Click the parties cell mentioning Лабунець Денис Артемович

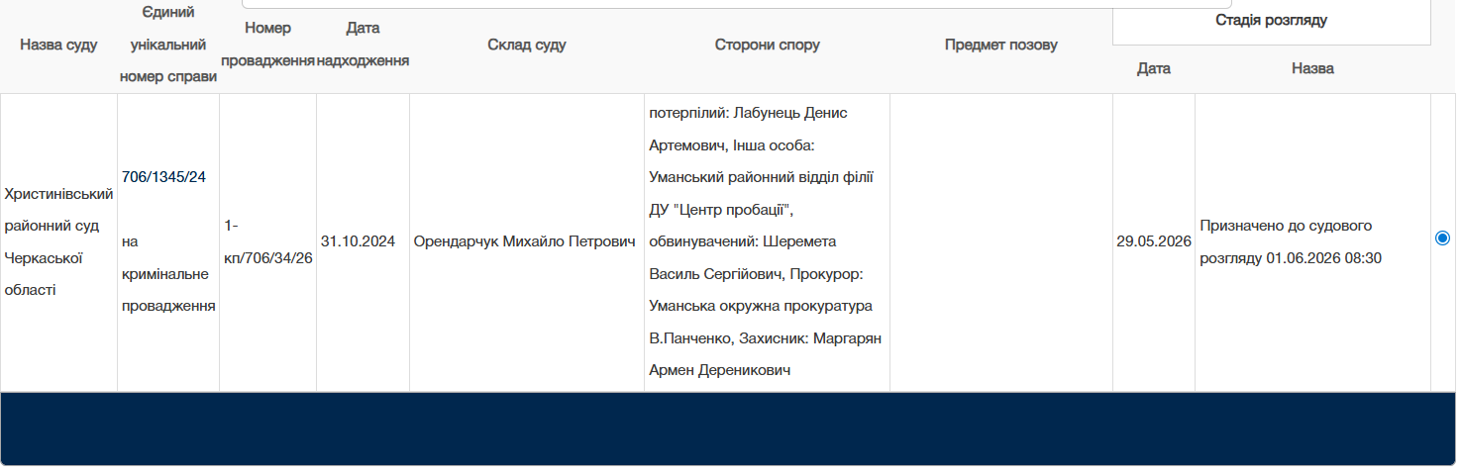pos(767,242)
